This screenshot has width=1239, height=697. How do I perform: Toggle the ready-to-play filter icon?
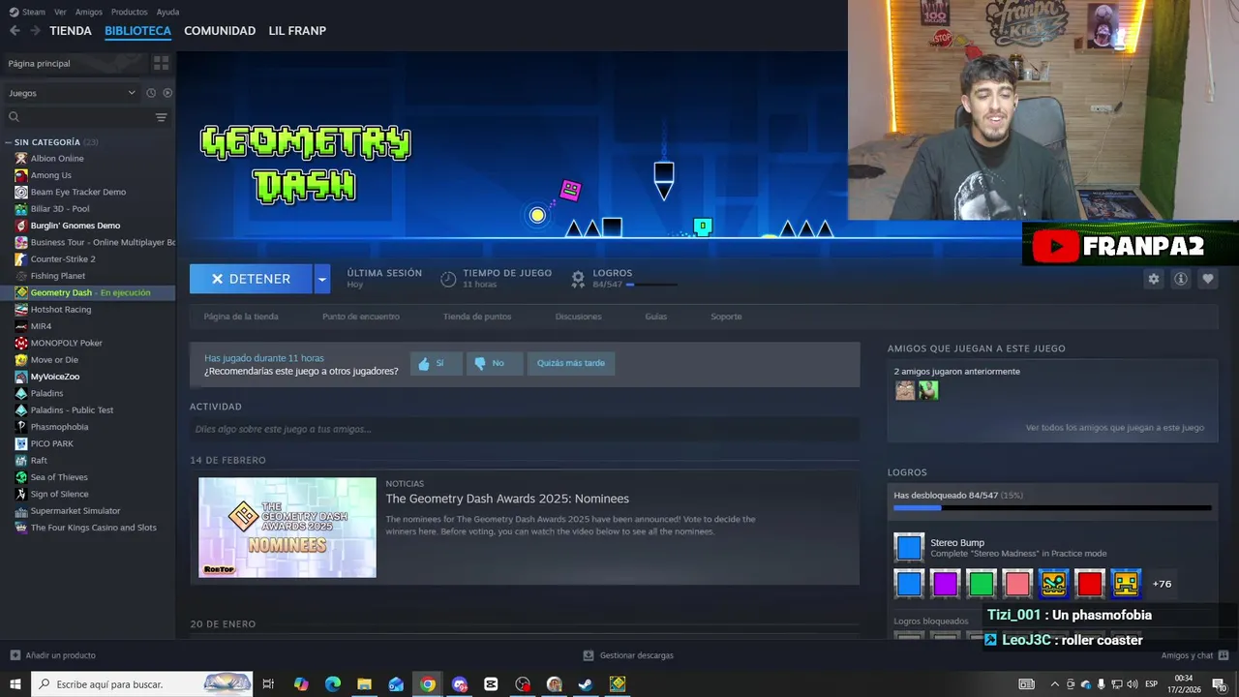click(167, 93)
